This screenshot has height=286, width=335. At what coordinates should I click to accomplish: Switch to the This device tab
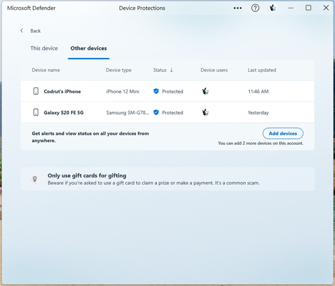pyautogui.click(x=44, y=48)
